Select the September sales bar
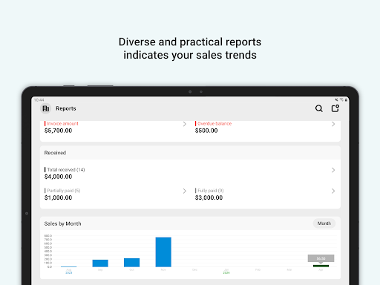 coord(100,263)
